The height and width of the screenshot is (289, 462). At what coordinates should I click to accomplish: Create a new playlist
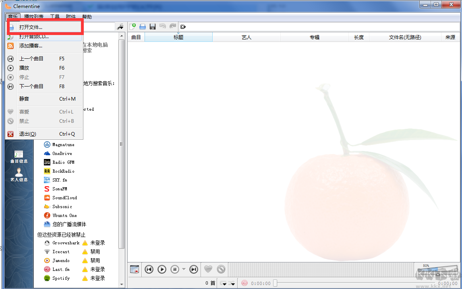coord(133,26)
